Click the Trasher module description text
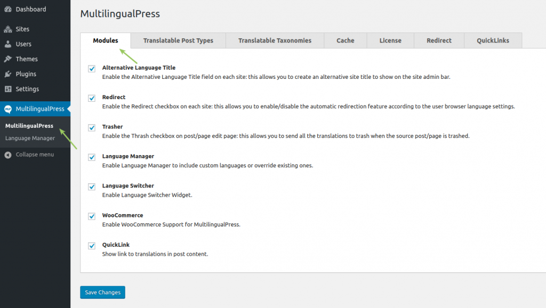The image size is (546, 308). 286,136
